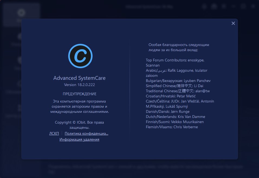
Task: Select the Bulgarian Lyuben Panchev credit
Action: tap(178, 81)
